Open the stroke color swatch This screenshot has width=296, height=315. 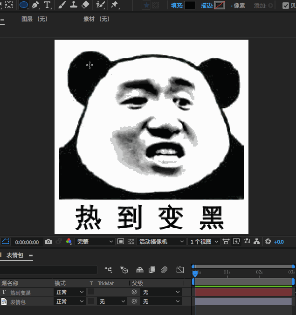pyautogui.click(x=220, y=5)
